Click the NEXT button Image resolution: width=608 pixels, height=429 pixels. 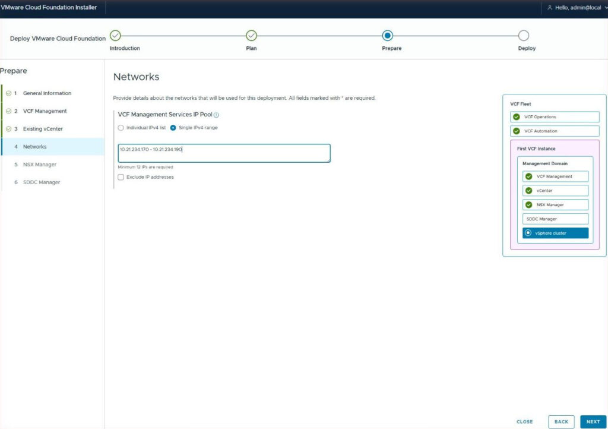[x=593, y=422]
